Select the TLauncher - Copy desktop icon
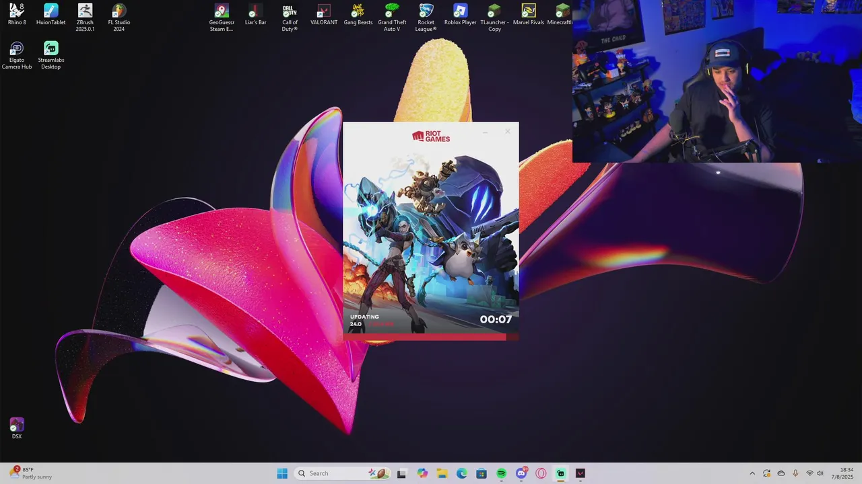 [x=494, y=17]
